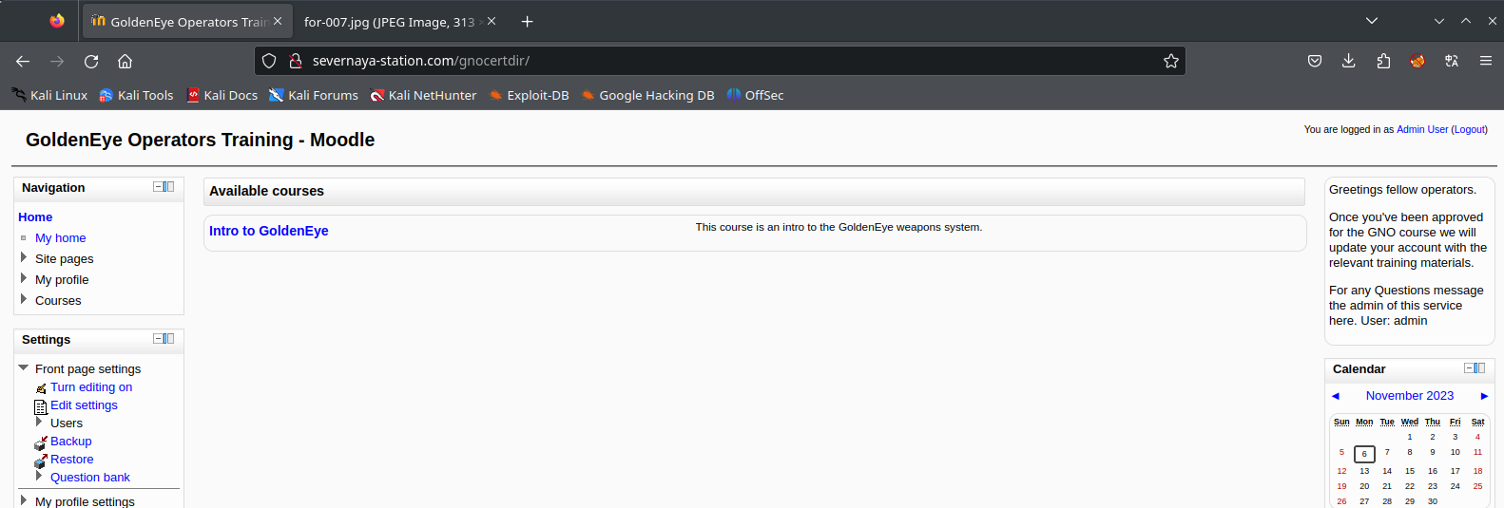Collapse the Front page settings section
The width and height of the screenshot is (1504, 508).
click(x=24, y=367)
